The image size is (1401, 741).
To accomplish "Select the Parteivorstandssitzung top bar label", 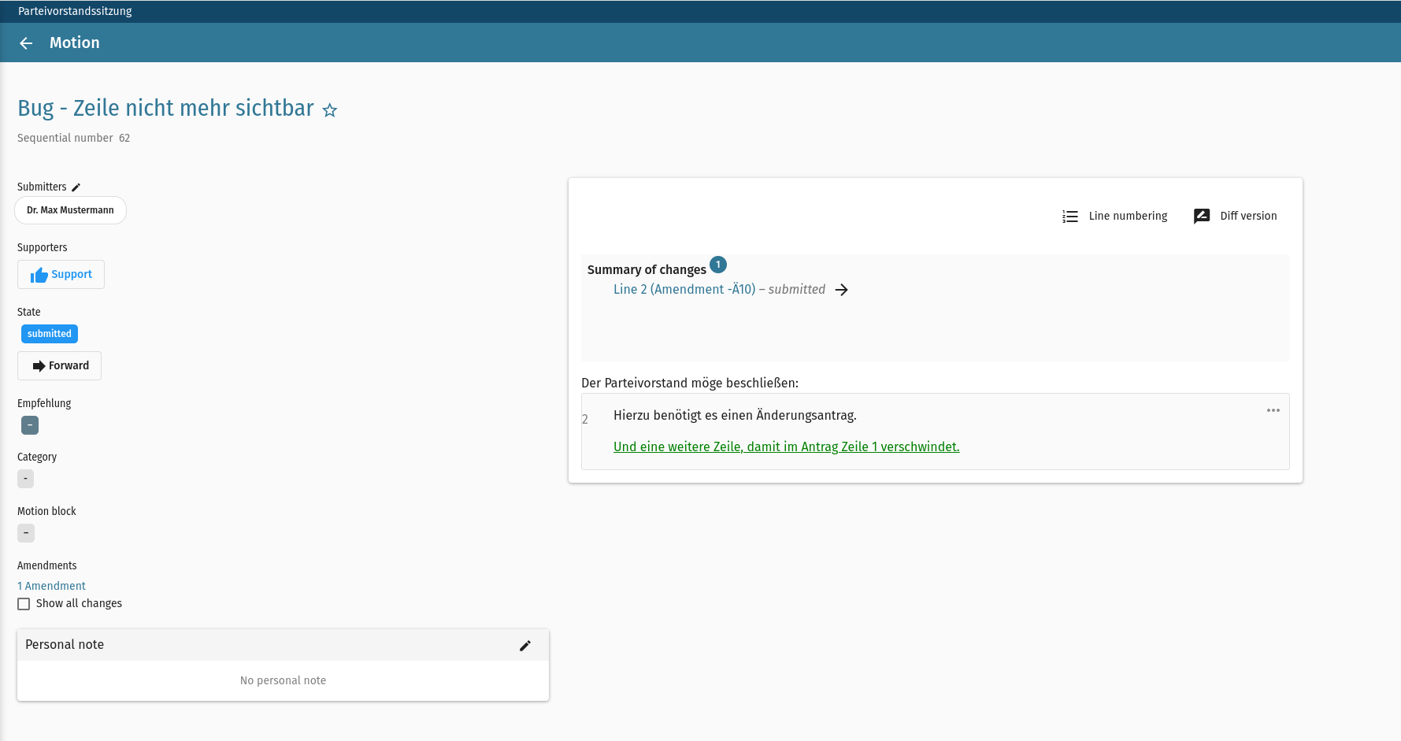I will tap(75, 11).
